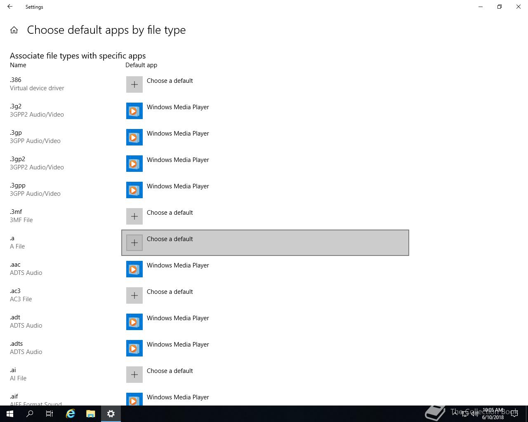Open the volume control in system tray
The width and height of the screenshot is (528, 422).
pyautogui.click(x=475, y=414)
